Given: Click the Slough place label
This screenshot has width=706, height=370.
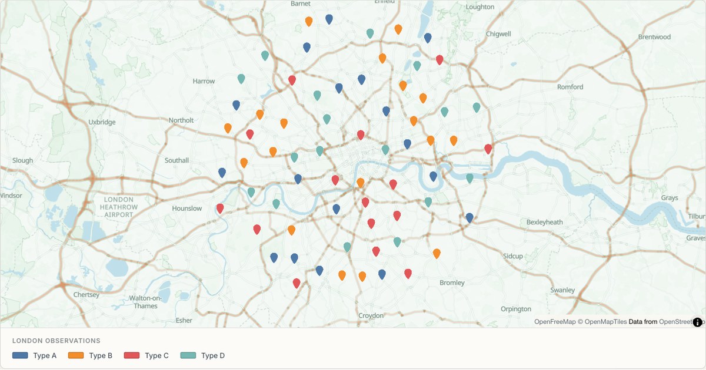Looking at the screenshot, I should point(23,161).
